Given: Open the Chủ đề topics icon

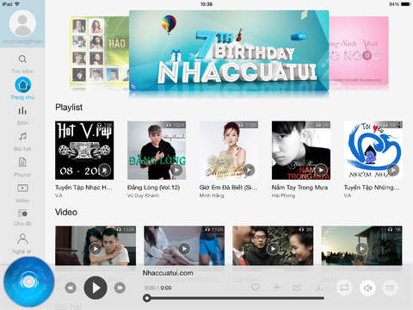Looking at the screenshot, I should click(22, 214).
